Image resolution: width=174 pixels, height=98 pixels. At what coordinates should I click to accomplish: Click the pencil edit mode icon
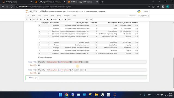point(139,16)
